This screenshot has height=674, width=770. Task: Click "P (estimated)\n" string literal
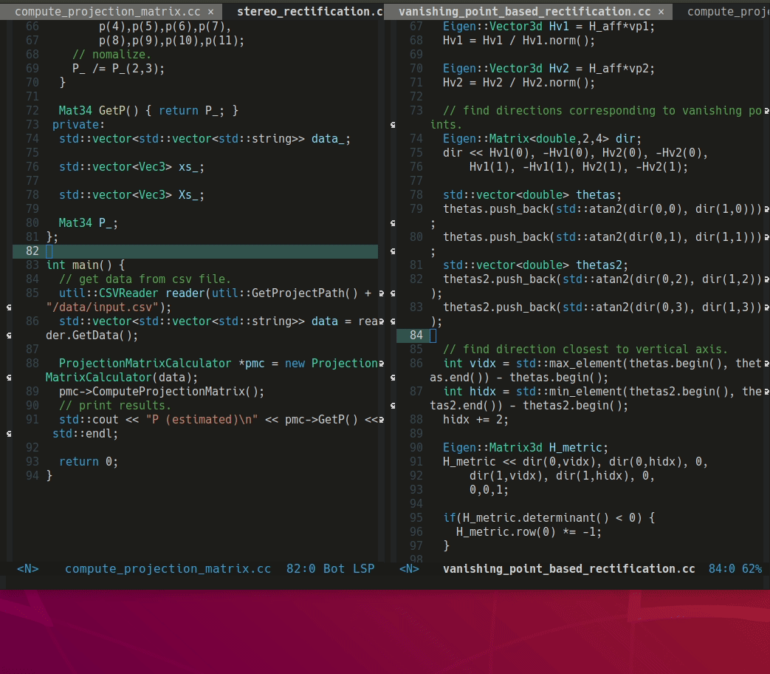202,420
